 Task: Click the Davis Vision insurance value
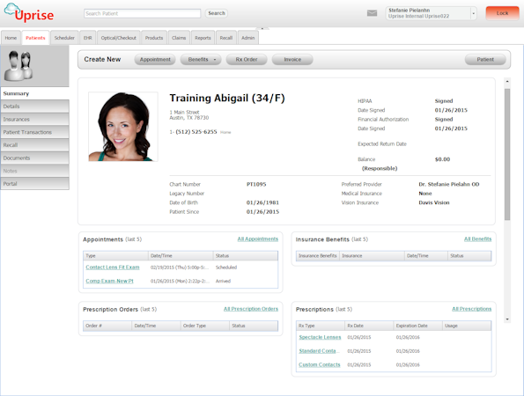tap(434, 202)
